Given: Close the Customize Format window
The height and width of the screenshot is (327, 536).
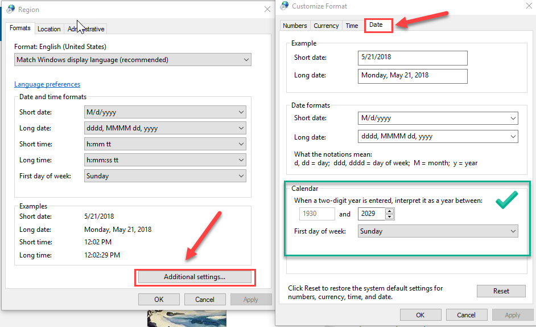Looking at the screenshot, I should (529, 6).
